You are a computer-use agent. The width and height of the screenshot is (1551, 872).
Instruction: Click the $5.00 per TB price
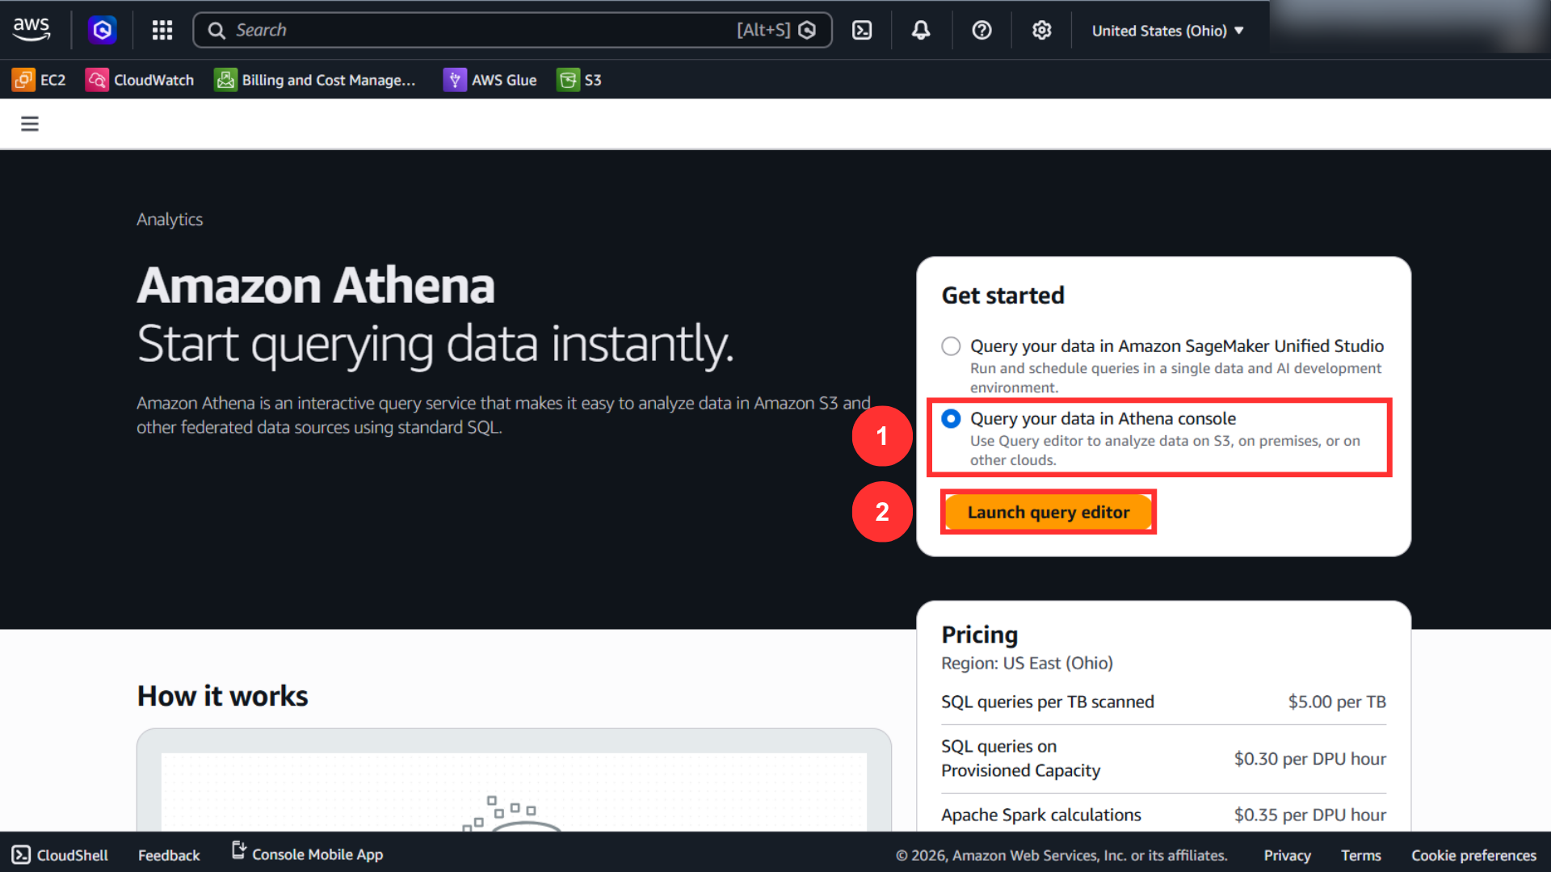(1337, 702)
